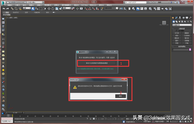The image size is (194, 124).
Task: Select the Shapes category icon
Action: click(177, 22)
